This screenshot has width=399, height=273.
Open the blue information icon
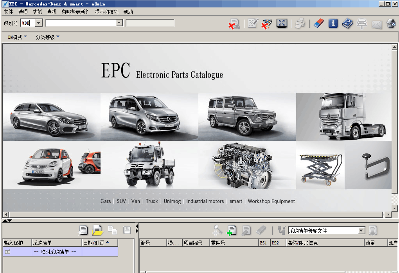pos(333,23)
